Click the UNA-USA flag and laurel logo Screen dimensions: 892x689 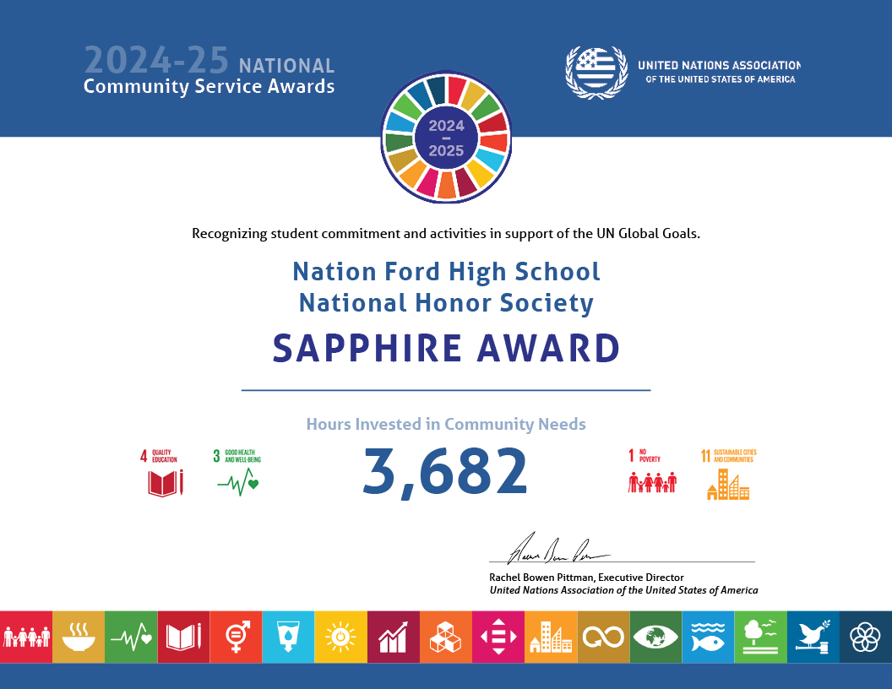coord(596,73)
